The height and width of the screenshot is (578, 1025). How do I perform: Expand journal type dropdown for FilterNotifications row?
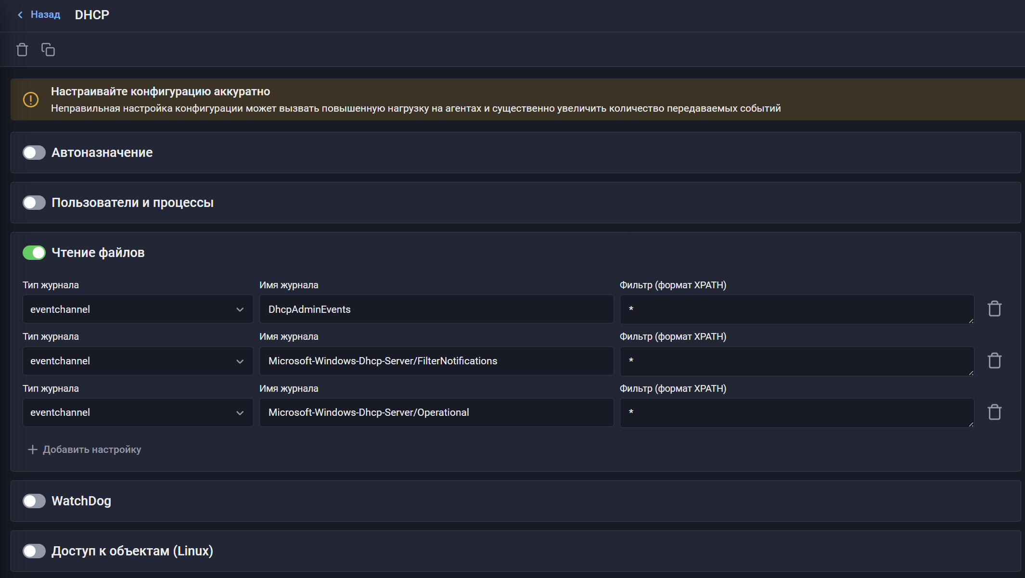click(138, 361)
